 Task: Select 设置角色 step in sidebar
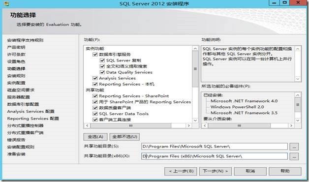pos(16,61)
